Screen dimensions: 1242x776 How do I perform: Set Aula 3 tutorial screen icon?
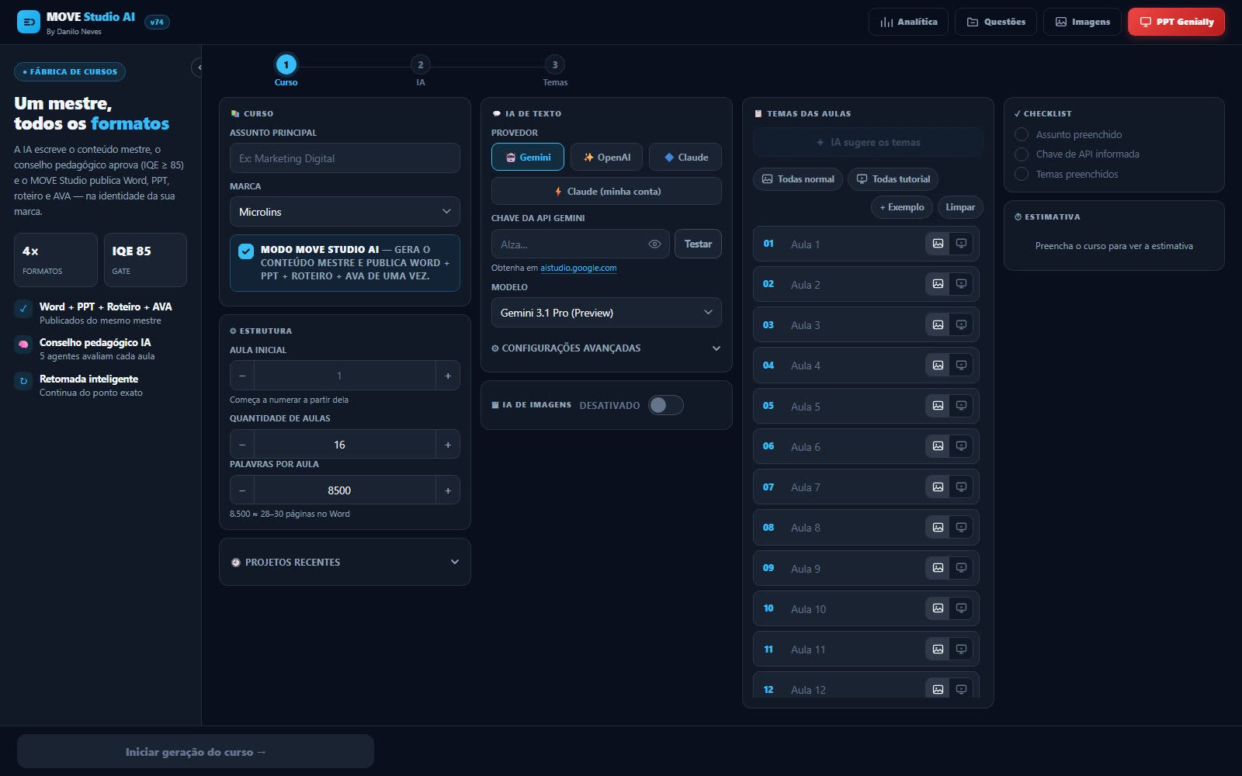pyautogui.click(x=961, y=324)
